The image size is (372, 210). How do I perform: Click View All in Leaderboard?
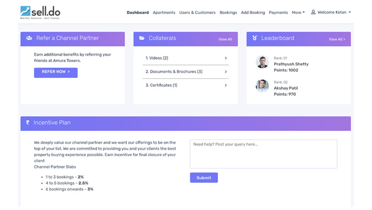337,39
